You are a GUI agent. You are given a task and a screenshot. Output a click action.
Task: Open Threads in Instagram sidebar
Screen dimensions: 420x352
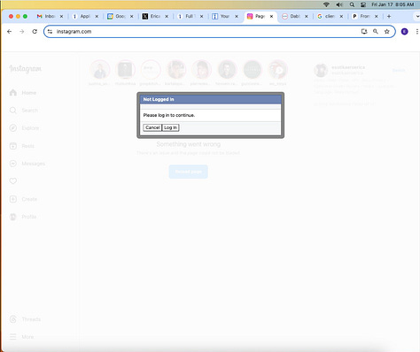tap(25, 319)
